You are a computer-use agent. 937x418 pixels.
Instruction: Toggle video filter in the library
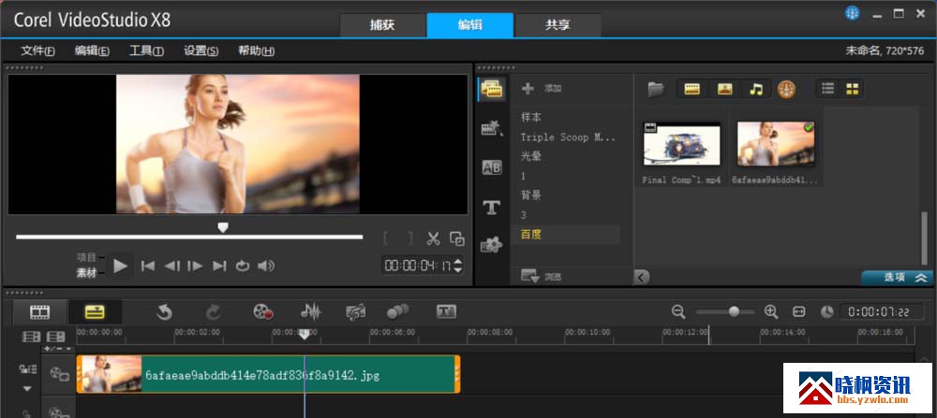tap(692, 90)
